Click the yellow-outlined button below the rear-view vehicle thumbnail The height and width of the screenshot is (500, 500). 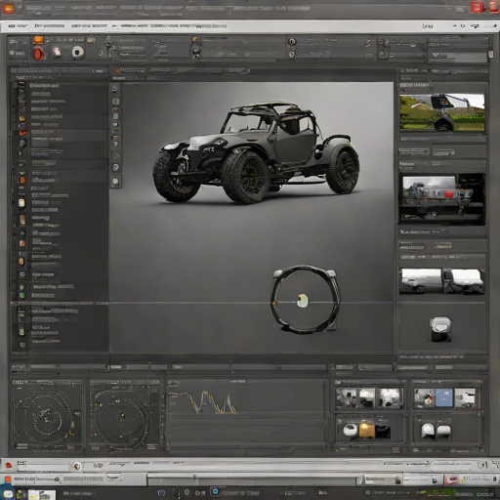(442, 245)
